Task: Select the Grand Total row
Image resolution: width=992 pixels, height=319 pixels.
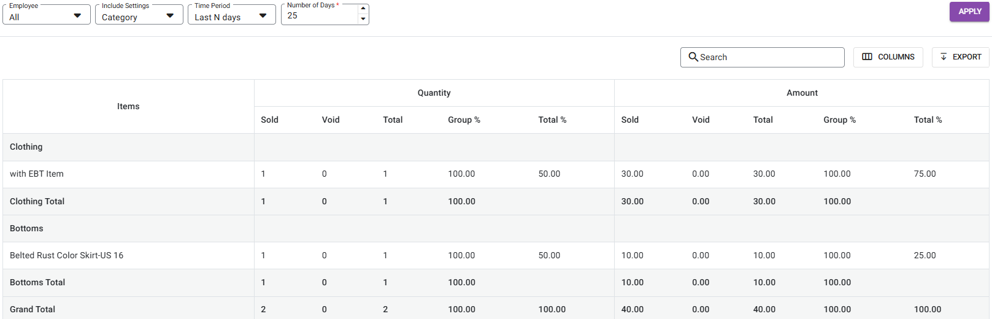Action: pyautogui.click(x=33, y=309)
